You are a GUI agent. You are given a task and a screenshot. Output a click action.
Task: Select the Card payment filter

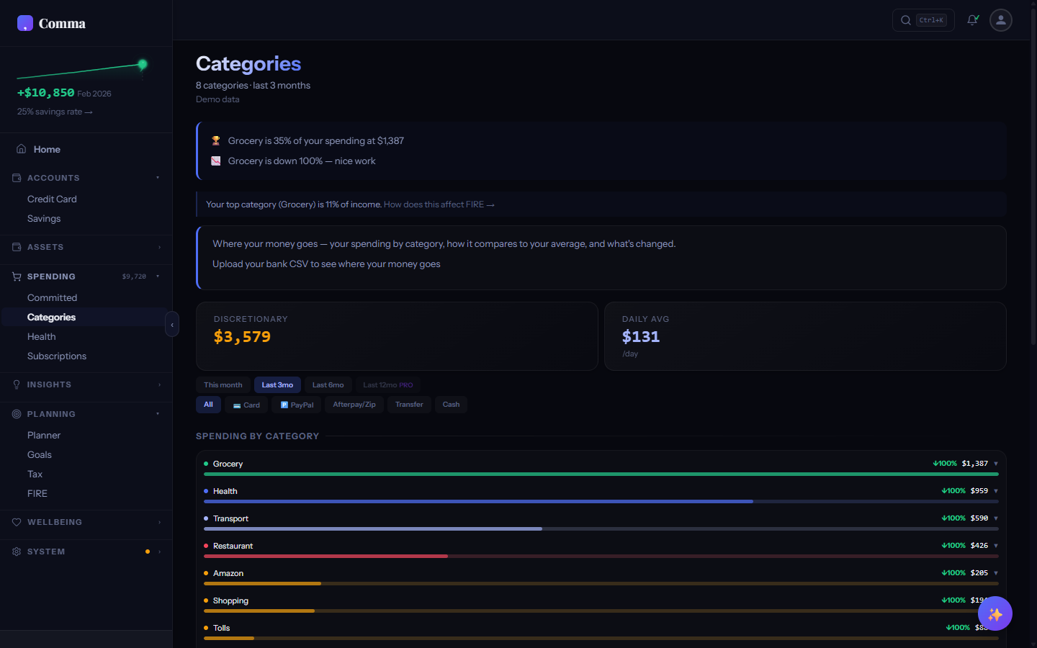click(x=246, y=405)
